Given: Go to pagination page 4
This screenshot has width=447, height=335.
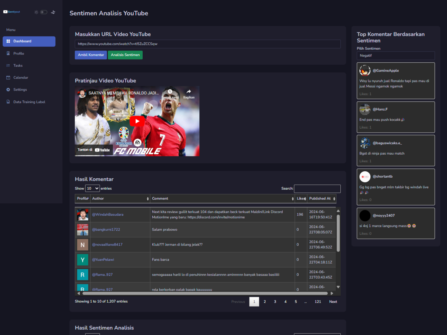Looking at the screenshot, I should click(x=285, y=302).
